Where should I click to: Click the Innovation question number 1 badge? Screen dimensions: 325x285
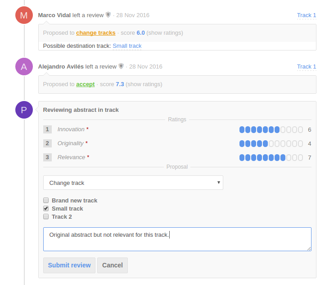47,129
